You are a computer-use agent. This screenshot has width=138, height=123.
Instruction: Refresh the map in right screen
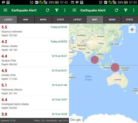point(117,10)
